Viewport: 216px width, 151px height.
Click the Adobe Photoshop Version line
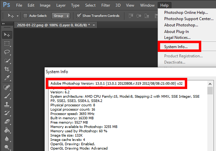[116, 84]
